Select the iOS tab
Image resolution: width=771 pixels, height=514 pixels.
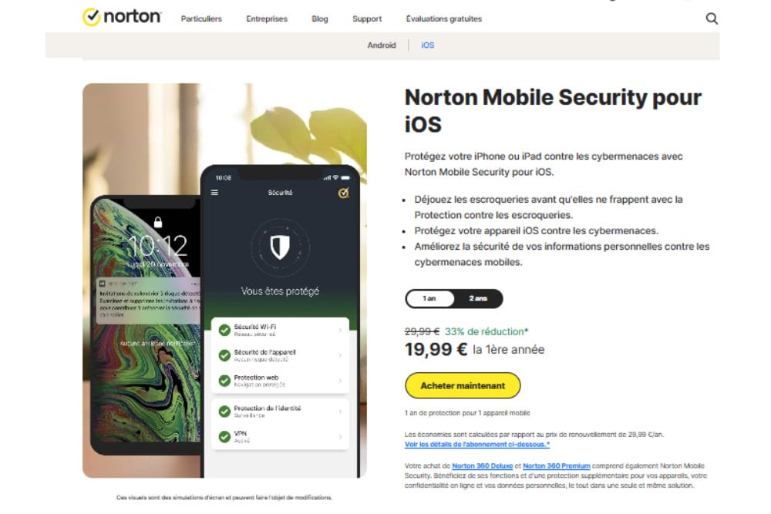[x=428, y=45]
